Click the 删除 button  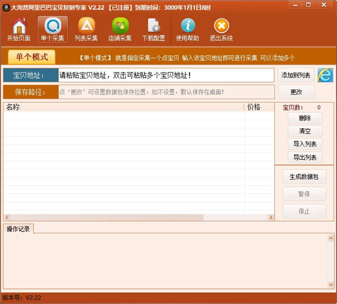coord(305,118)
